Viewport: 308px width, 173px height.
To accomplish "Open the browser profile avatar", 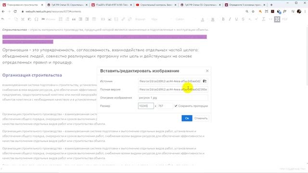I will tap(299, 12).
